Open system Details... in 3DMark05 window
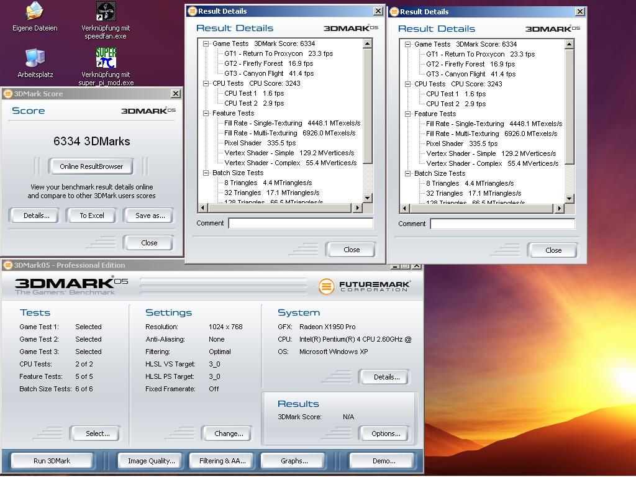The image size is (636, 477). [x=385, y=377]
